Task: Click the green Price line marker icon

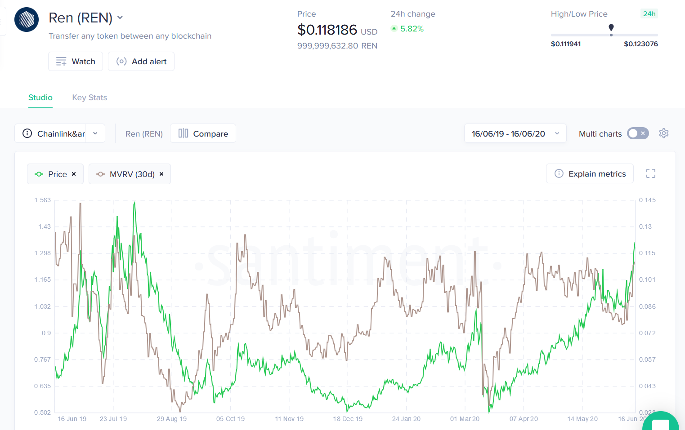Action: (x=39, y=174)
